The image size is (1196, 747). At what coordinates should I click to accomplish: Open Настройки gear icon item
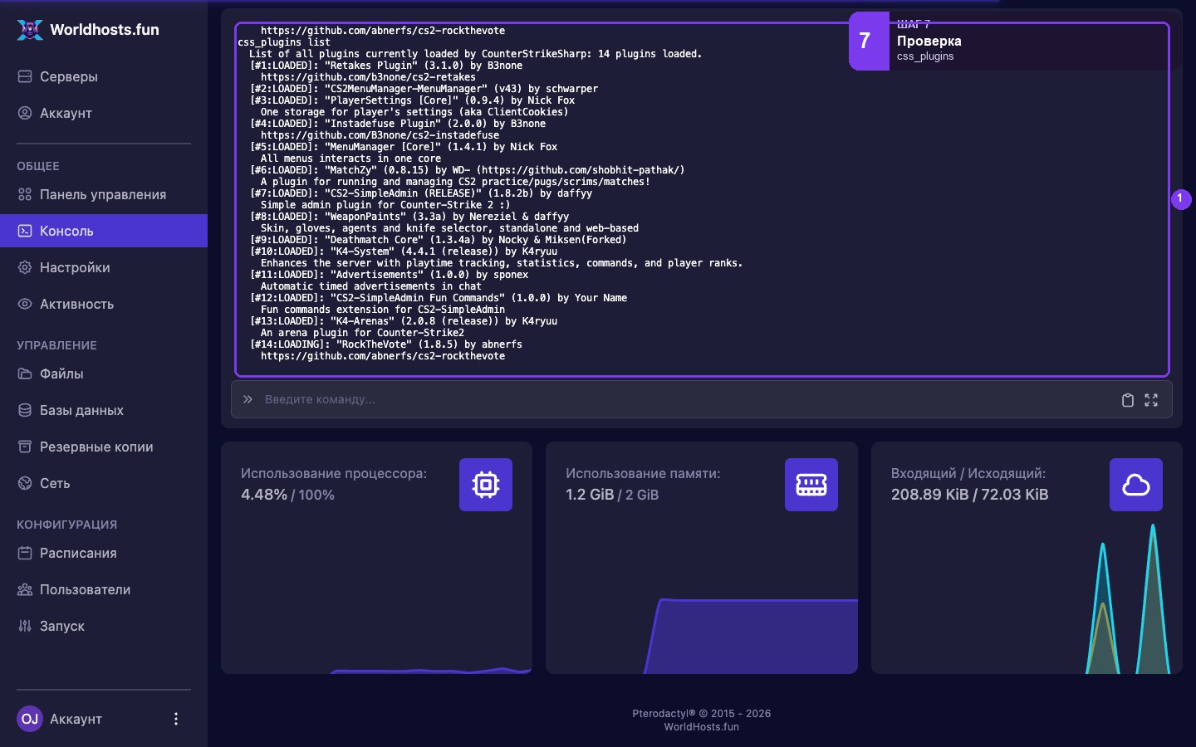click(104, 267)
